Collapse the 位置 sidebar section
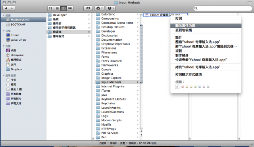The height and width of the screenshot is (147, 254). (4, 46)
